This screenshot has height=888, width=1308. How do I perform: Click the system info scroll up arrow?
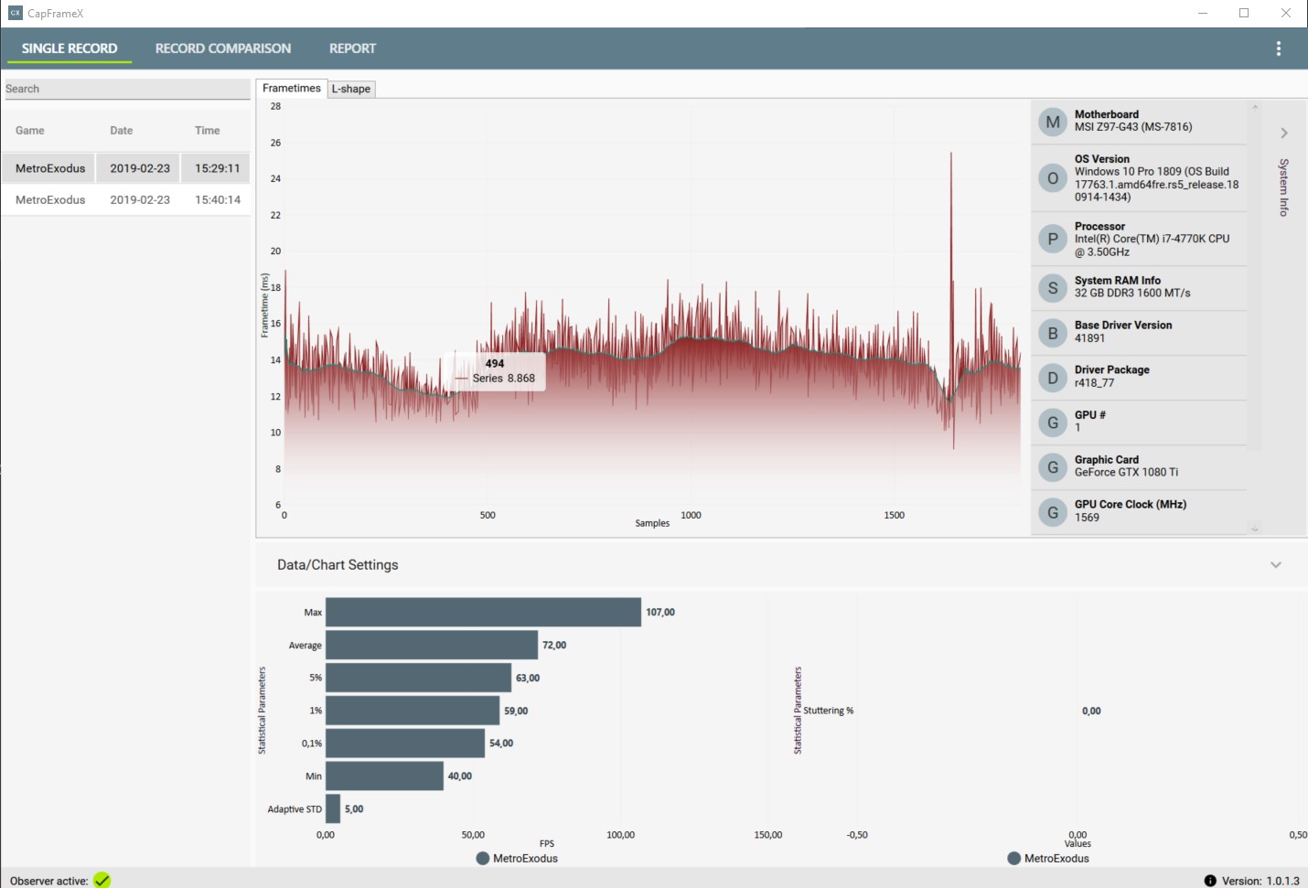tap(1255, 107)
